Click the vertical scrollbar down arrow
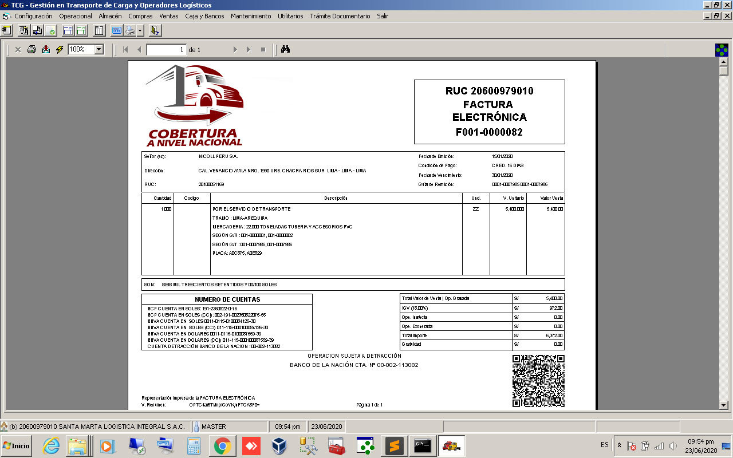Screen dimensions: 733x458 (723, 405)
